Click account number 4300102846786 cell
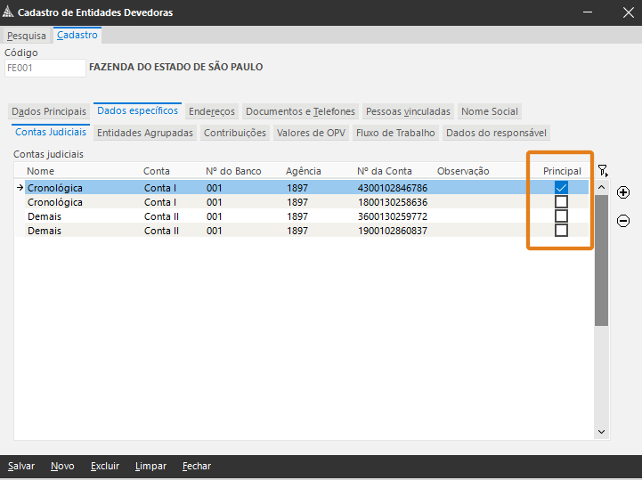The height and width of the screenshot is (480, 642). tap(393, 188)
